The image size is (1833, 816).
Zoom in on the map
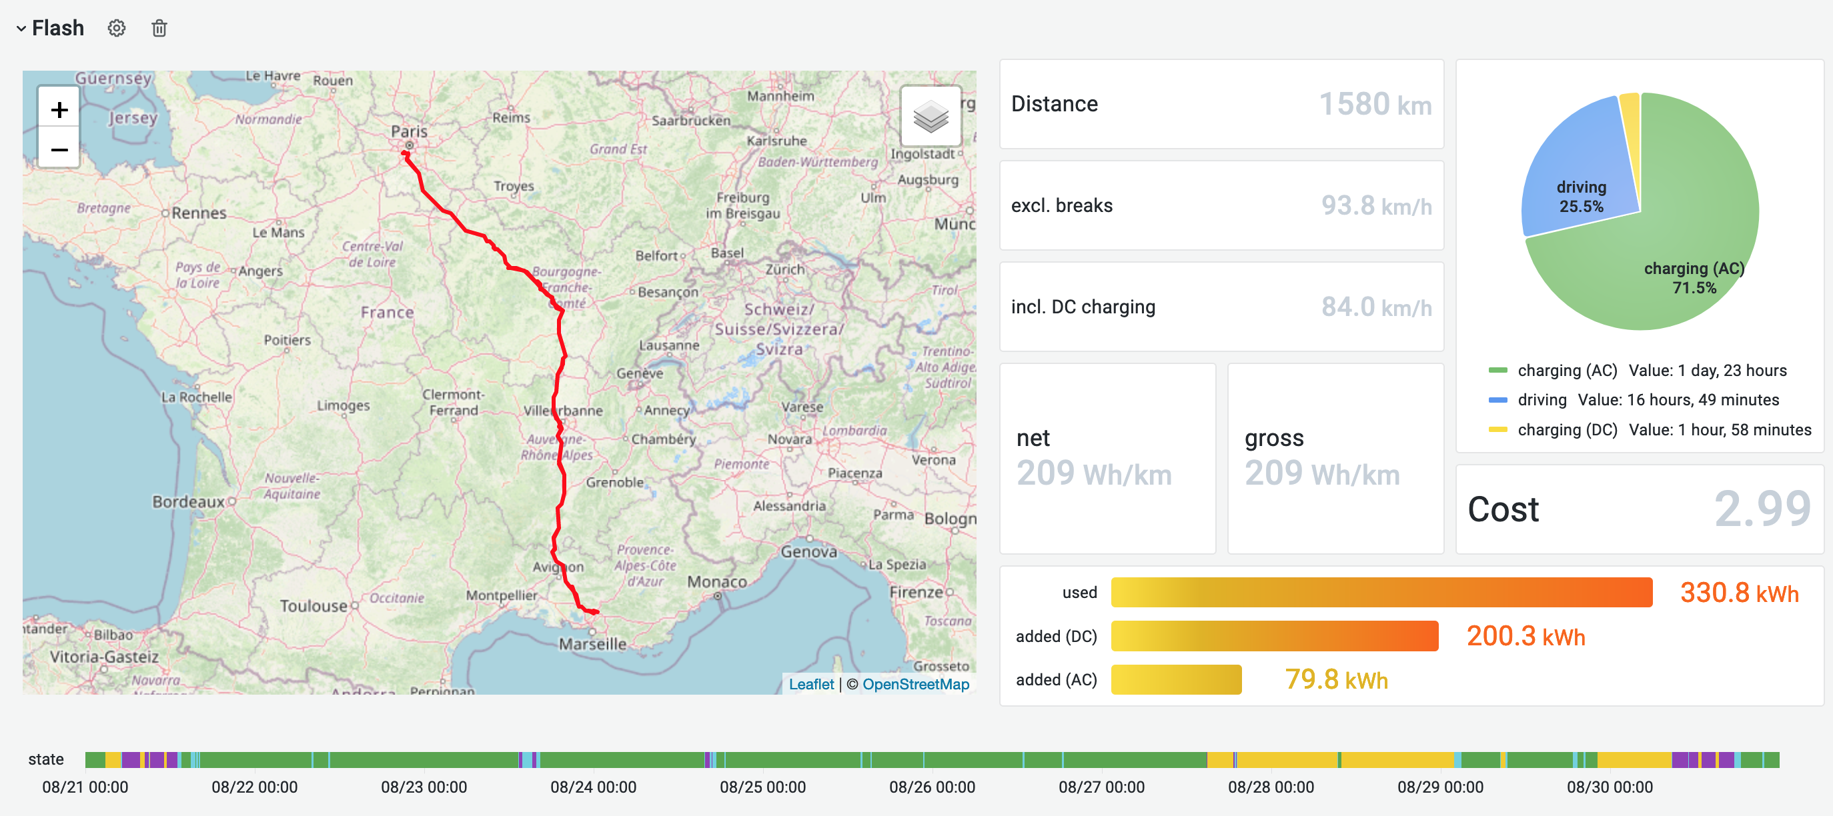coord(59,109)
